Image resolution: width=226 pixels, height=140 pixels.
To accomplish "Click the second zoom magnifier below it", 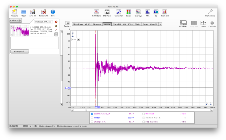I will (x=73, y=36).
